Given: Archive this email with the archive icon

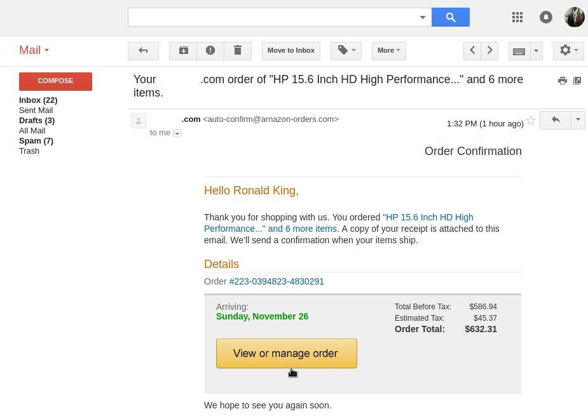Looking at the screenshot, I should click(x=183, y=51).
